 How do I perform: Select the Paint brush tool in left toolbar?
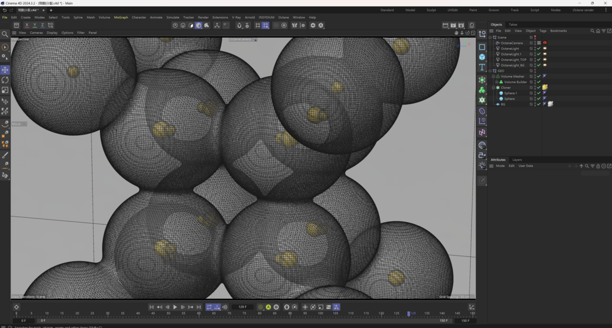point(5,155)
